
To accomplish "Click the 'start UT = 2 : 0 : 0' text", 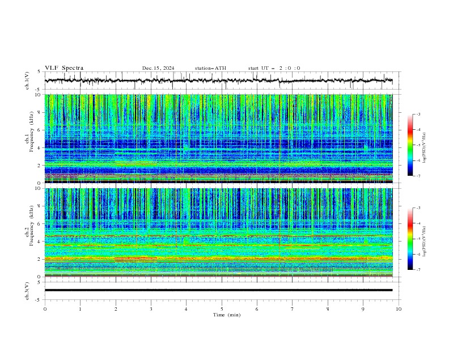I will coord(274,68).
